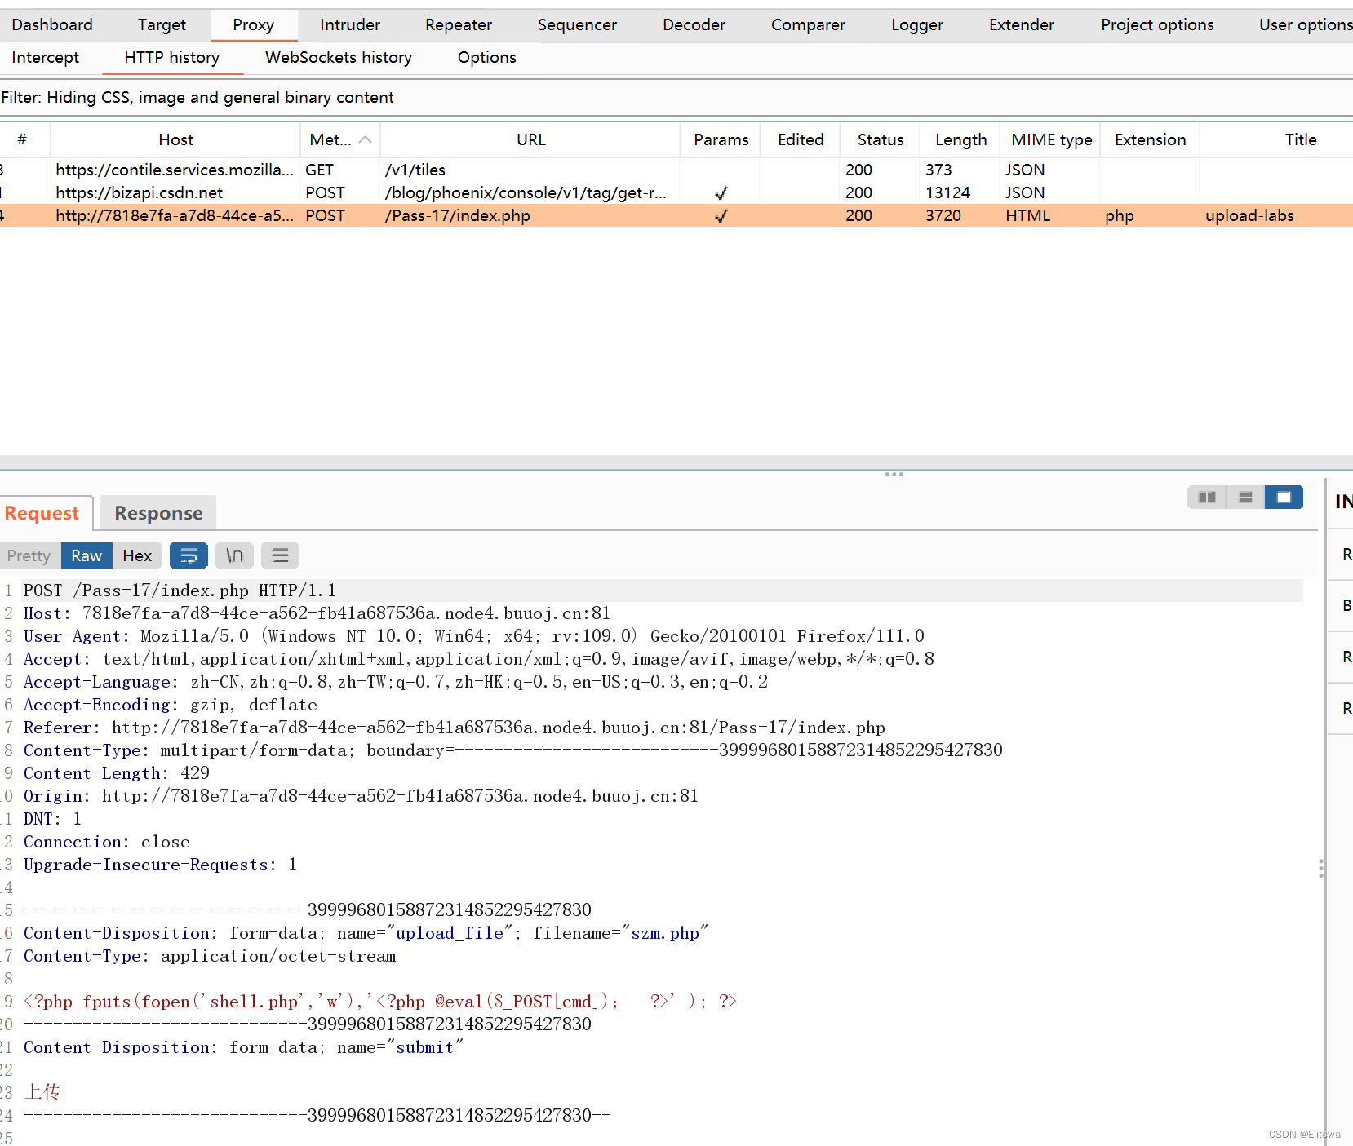This screenshot has width=1353, height=1146.
Task: Click the panel splitter dots handle
Action: click(x=894, y=474)
